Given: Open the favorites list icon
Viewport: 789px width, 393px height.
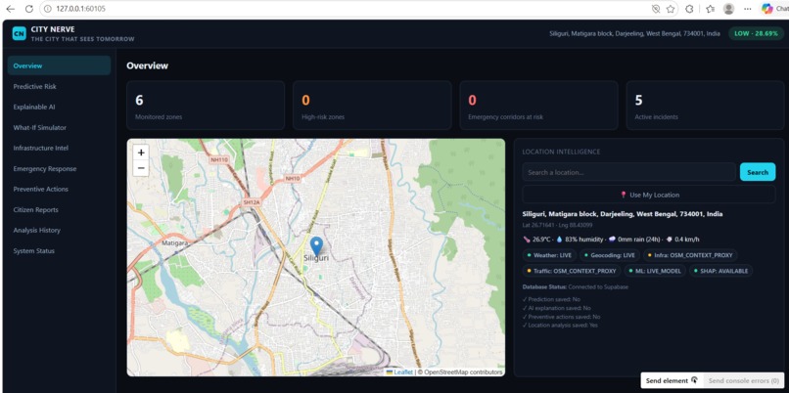Looking at the screenshot, I should pyautogui.click(x=710, y=9).
